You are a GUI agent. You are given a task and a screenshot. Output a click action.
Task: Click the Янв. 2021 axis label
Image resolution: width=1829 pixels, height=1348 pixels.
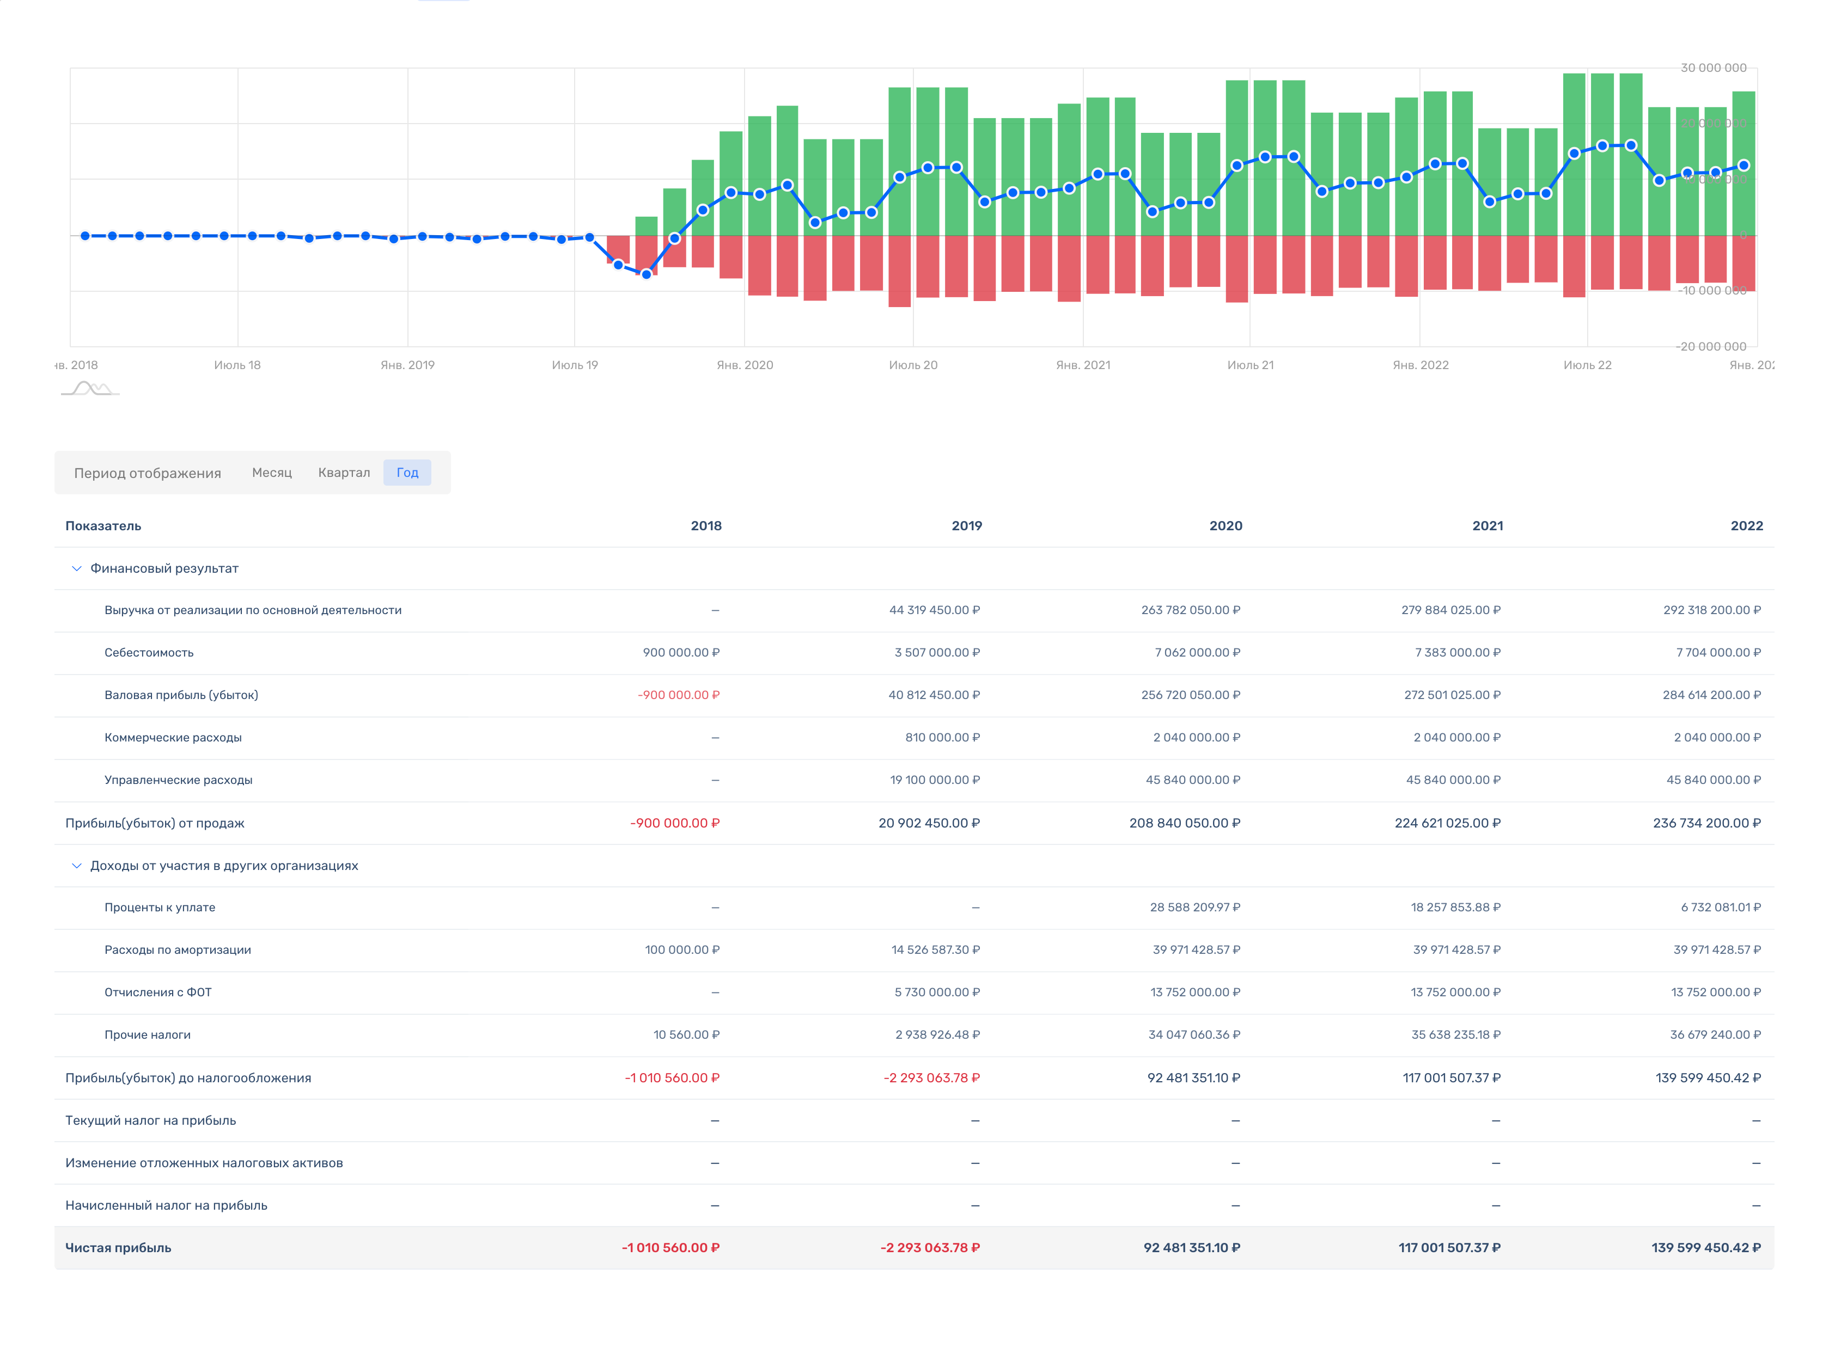[1083, 365]
